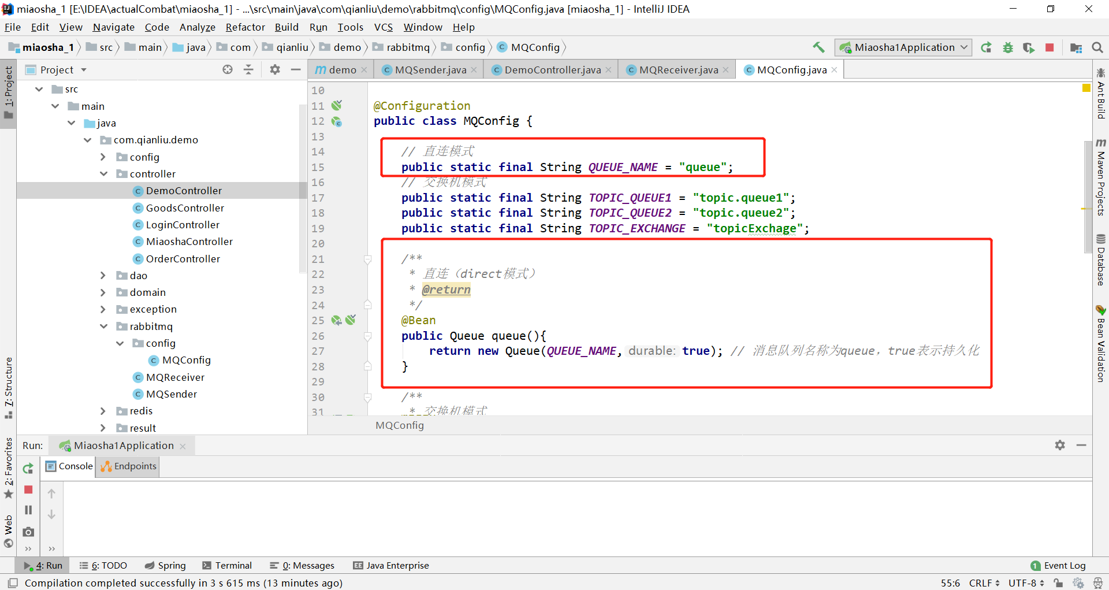The image size is (1109, 590).
Task: Click the Run with Coverage icon
Action: (1029, 47)
